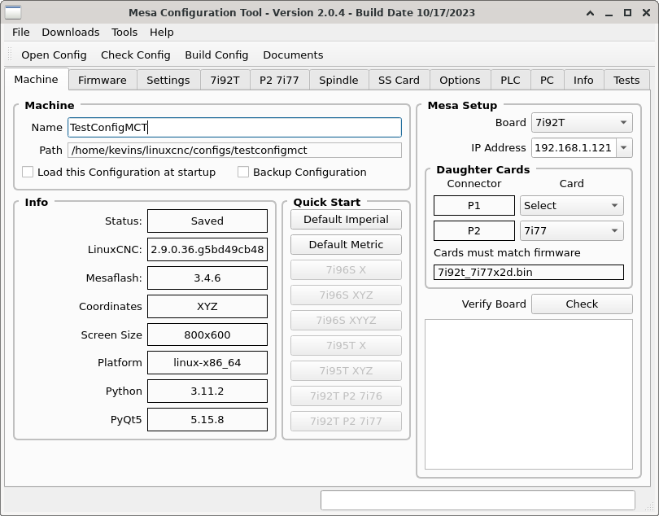The width and height of the screenshot is (659, 516).
Task: Click the Default Metric quick start button
Action: (346, 245)
